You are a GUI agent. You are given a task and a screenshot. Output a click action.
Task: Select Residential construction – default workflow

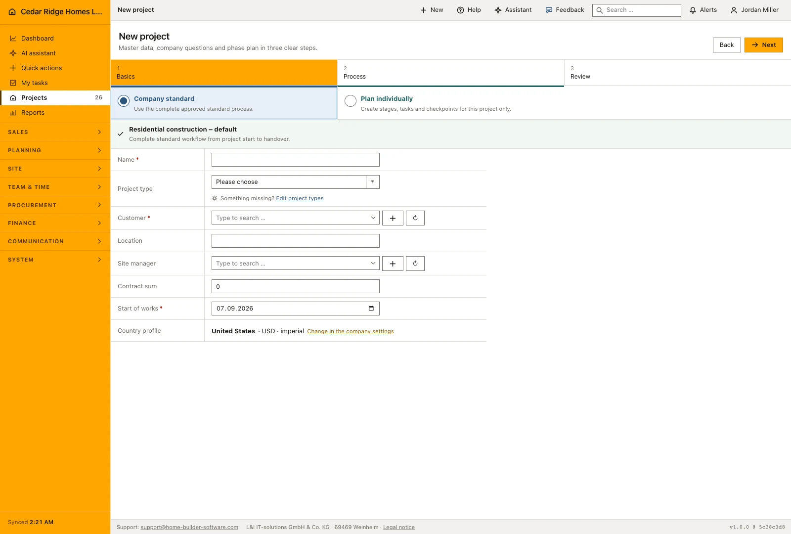(451, 134)
